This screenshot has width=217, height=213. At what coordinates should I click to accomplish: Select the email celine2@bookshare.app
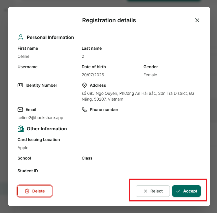(40, 118)
